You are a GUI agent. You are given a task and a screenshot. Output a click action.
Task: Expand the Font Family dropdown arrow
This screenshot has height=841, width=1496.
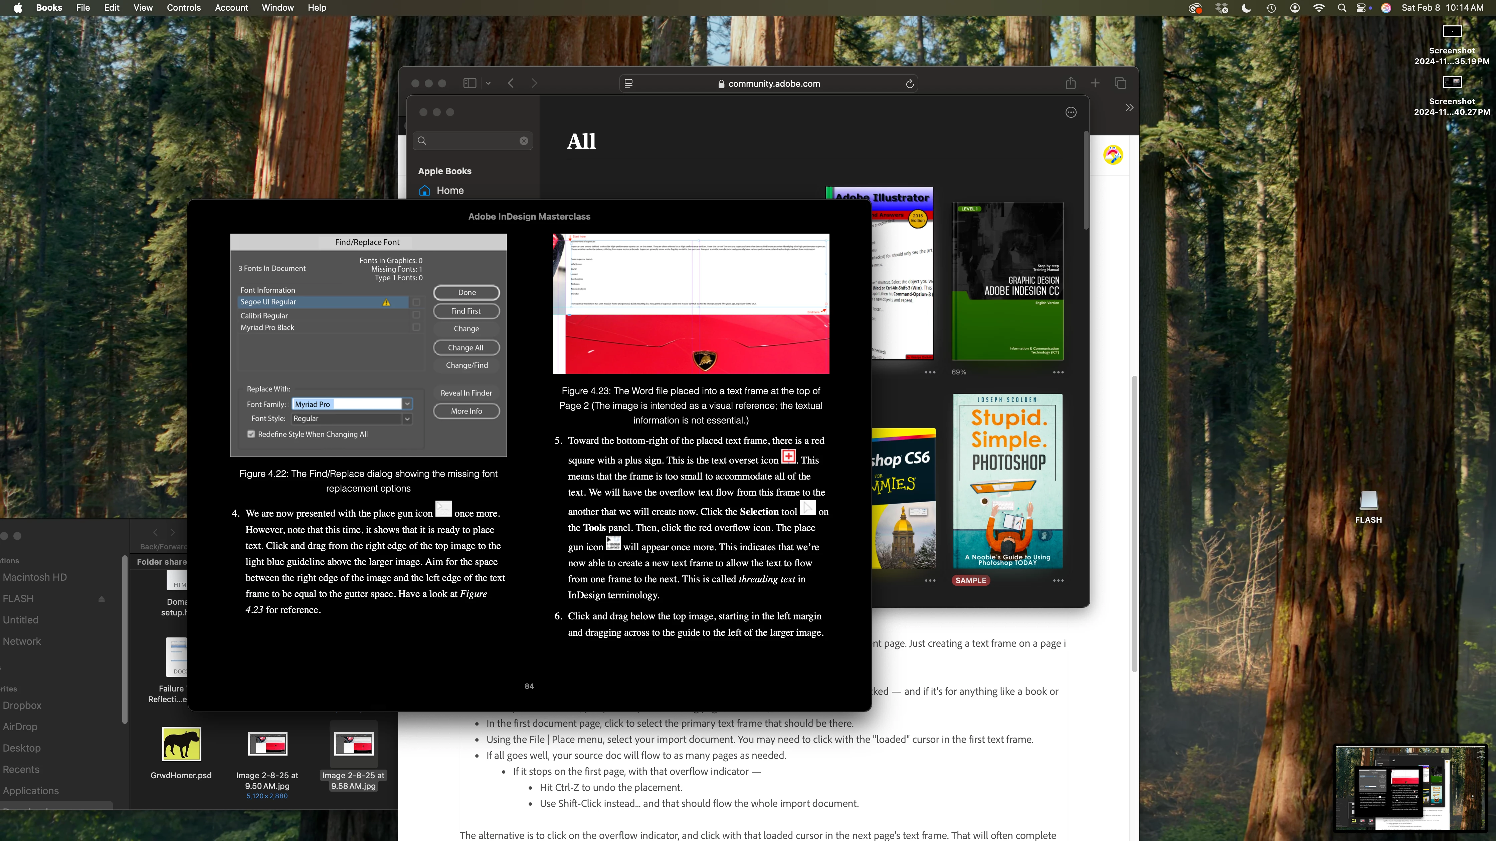[x=407, y=404]
